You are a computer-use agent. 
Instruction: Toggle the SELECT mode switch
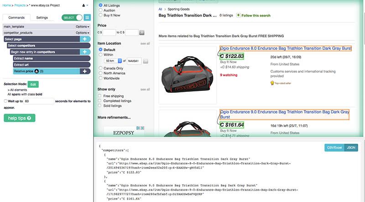point(72,17)
